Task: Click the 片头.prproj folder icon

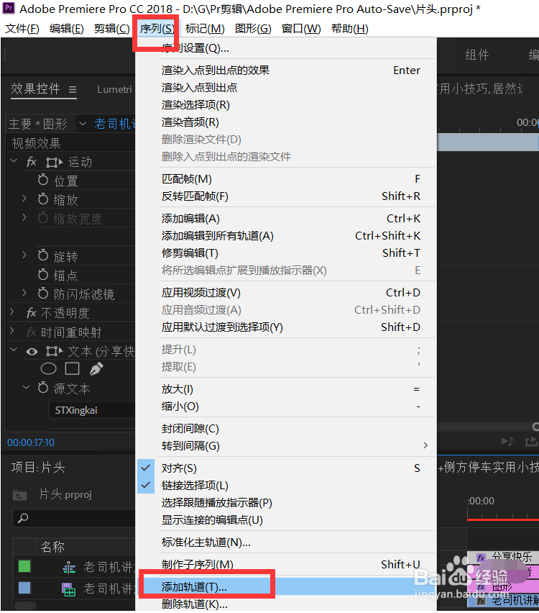Action: [19, 495]
